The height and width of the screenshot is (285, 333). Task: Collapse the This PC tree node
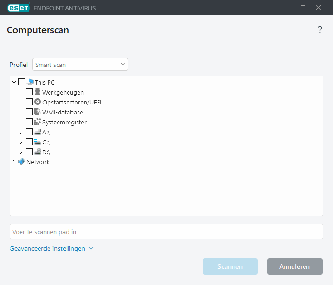pyautogui.click(x=14, y=82)
